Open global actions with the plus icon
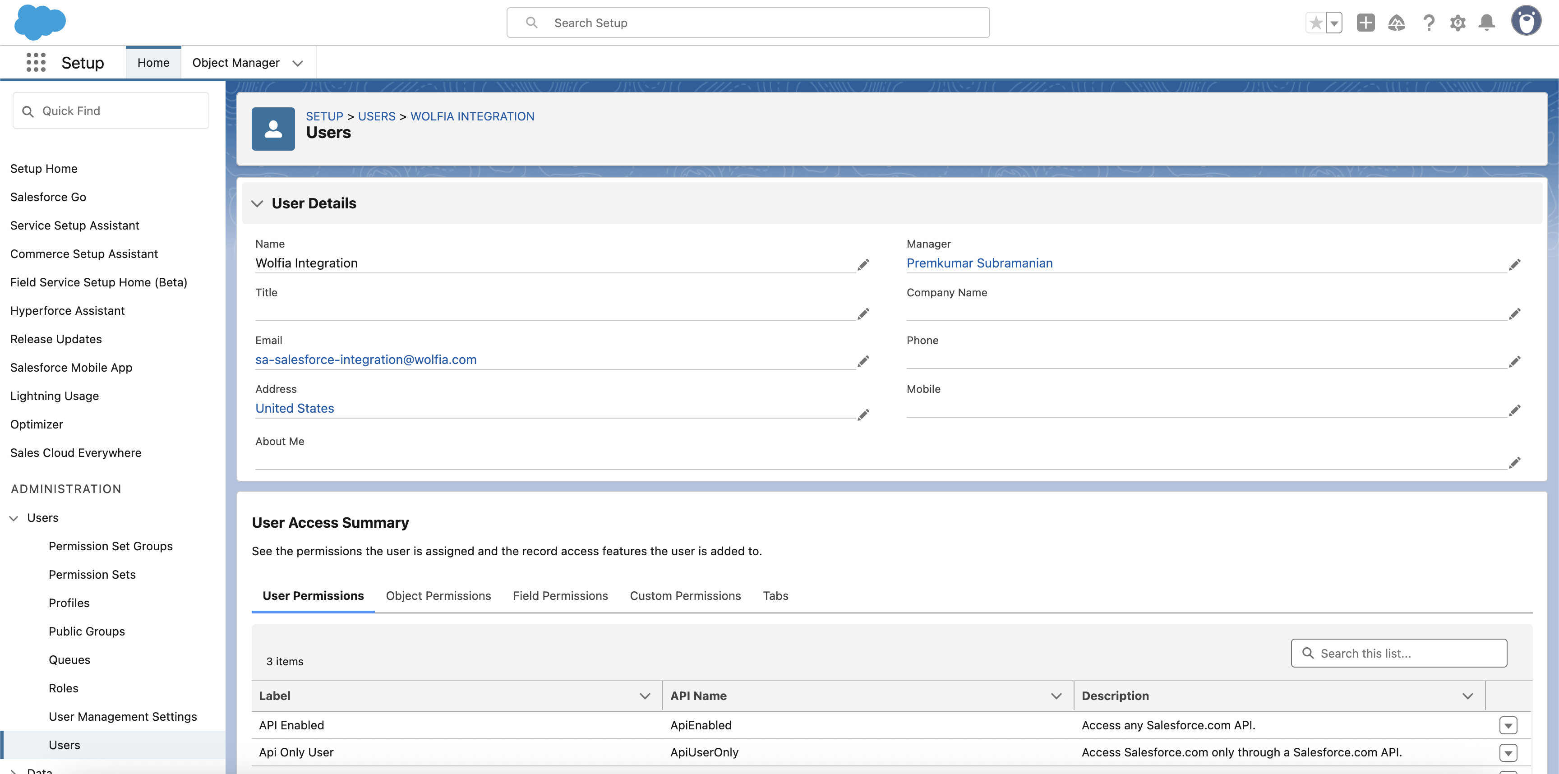This screenshot has height=774, width=1559. point(1365,23)
